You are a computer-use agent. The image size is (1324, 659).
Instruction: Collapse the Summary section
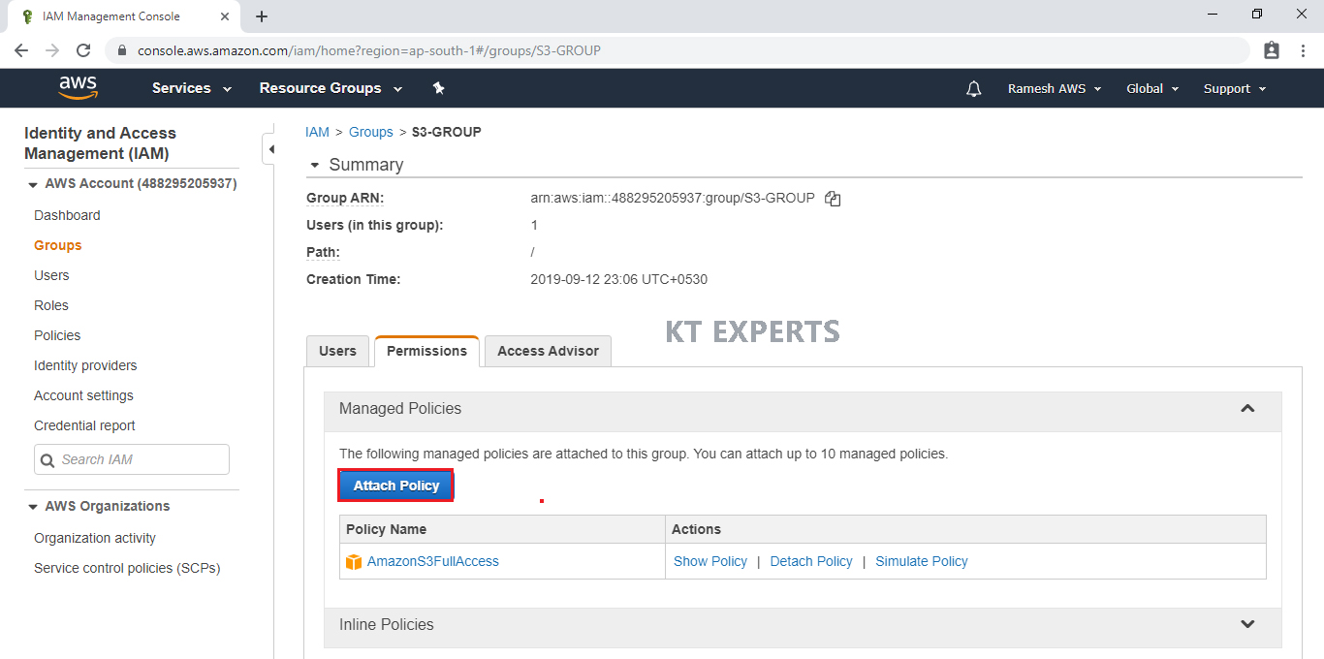tap(314, 166)
